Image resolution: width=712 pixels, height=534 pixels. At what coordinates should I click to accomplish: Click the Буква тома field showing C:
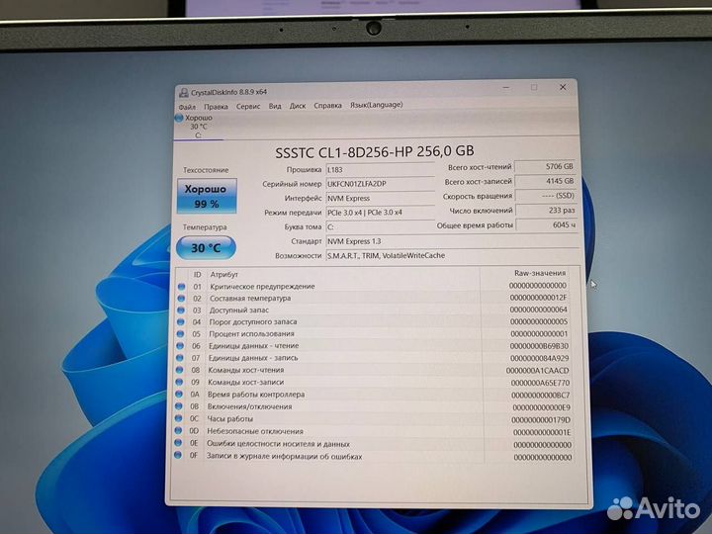[x=380, y=226]
